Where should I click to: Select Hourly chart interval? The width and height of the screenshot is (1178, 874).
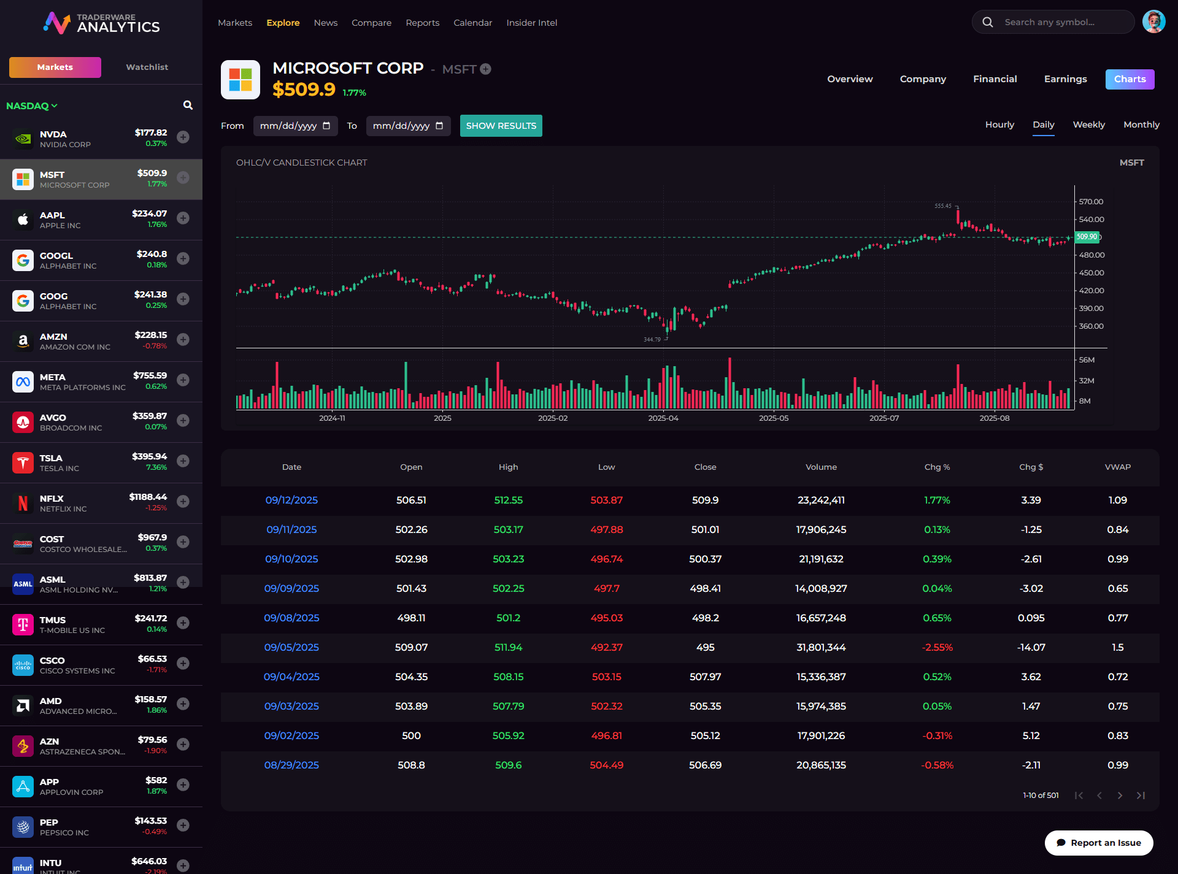coord(999,125)
